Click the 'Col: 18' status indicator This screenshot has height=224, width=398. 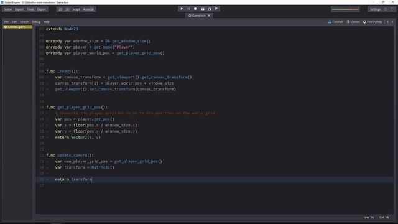(x=384, y=217)
